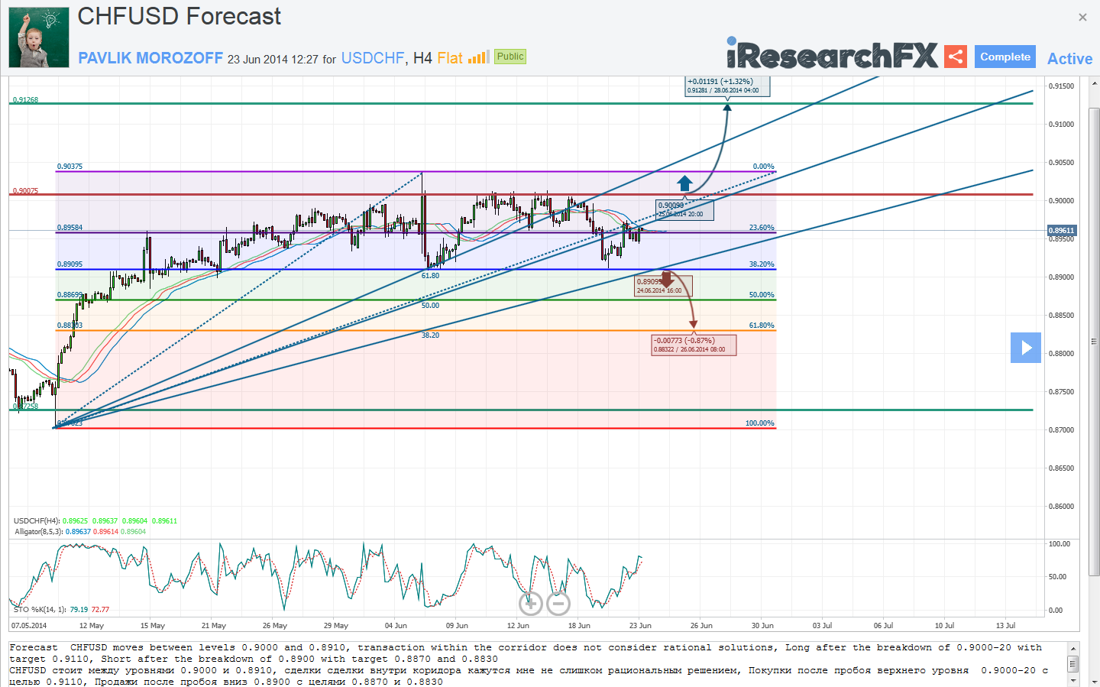Click the 0.00% Fibonacci label
The width and height of the screenshot is (1100, 687).
tap(763, 167)
